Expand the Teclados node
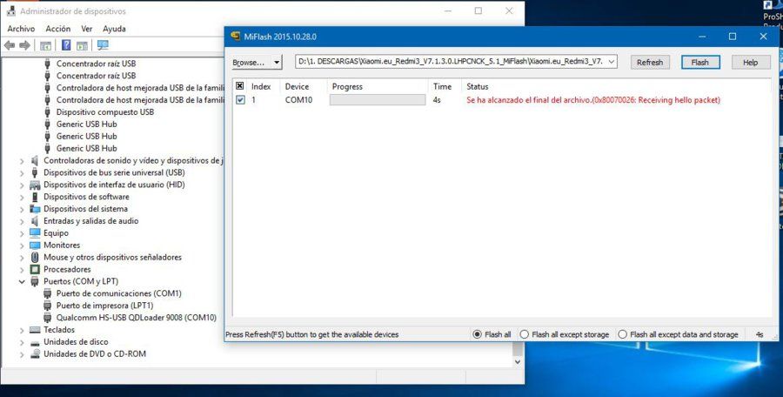The image size is (783, 397). [22, 331]
